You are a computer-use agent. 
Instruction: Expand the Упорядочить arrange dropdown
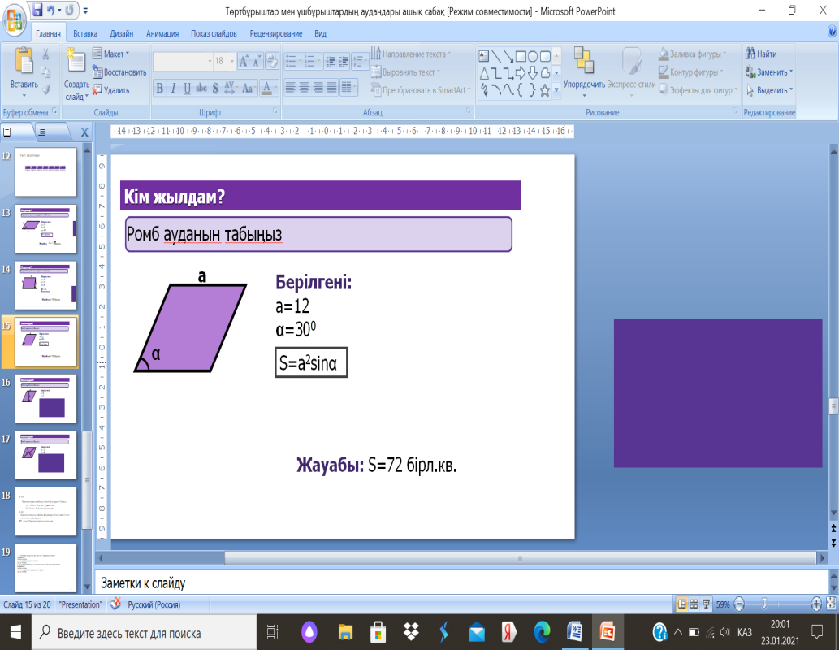tap(584, 84)
